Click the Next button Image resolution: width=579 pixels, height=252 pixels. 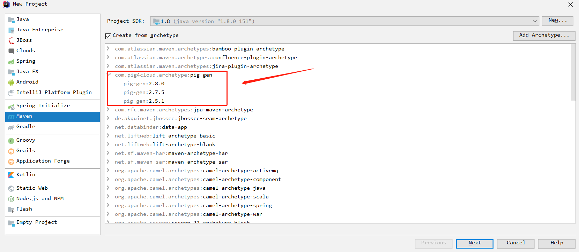pyautogui.click(x=475, y=243)
